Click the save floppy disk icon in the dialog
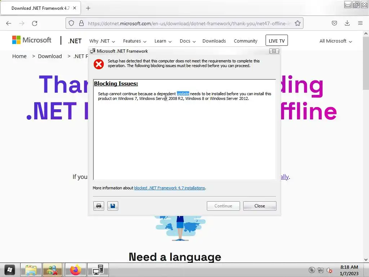Image resolution: width=369 pixels, height=277 pixels. [x=113, y=206]
